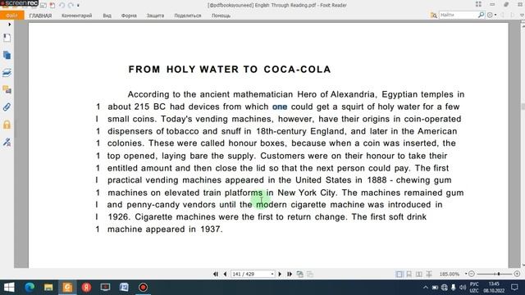Open Yandex browser from taskbar
Screen dimensions: 525x295
click(86, 288)
